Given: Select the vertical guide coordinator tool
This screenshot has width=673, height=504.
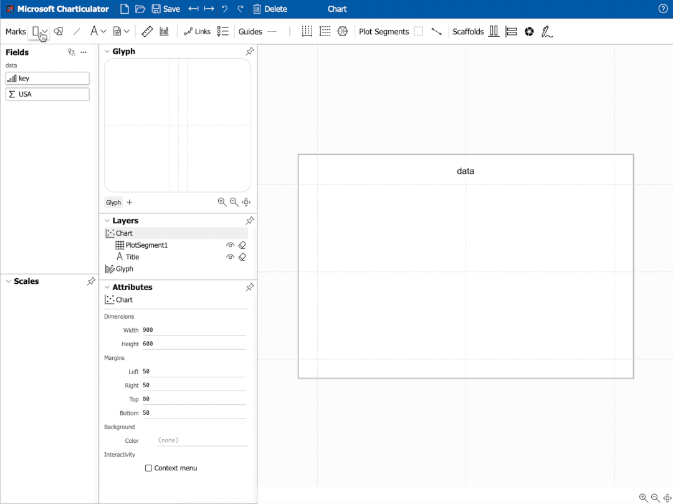Looking at the screenshot, I should [x=325, y=31].
